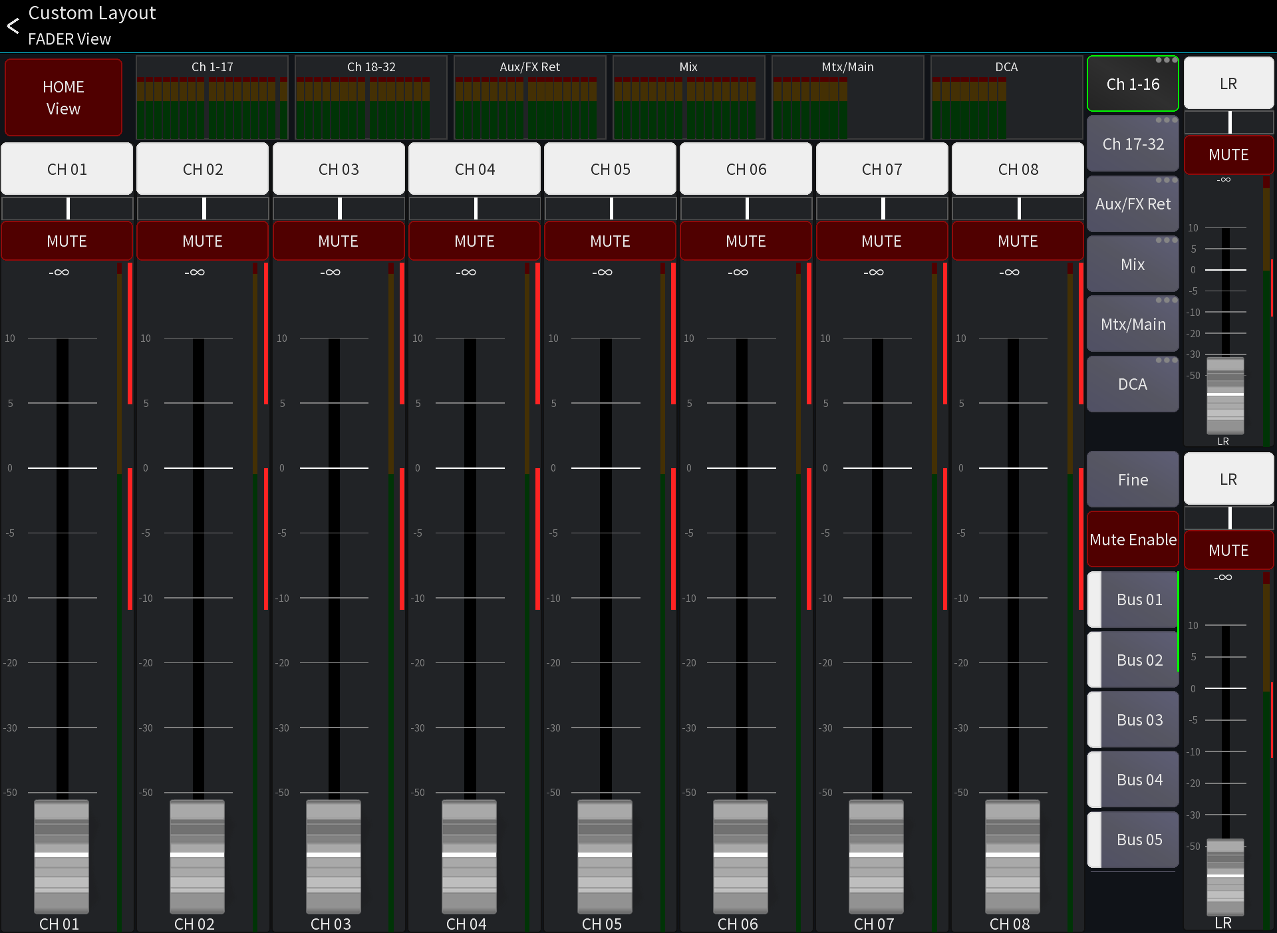Select the lower LR name button
The image size is (1277, 933).
point(1228,479)
